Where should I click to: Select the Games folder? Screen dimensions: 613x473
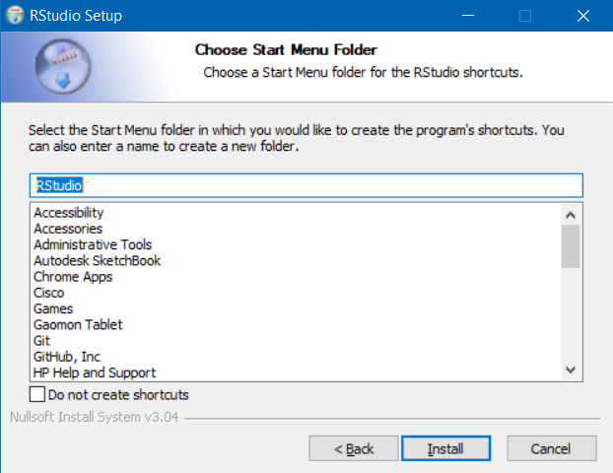coord(53,308)
